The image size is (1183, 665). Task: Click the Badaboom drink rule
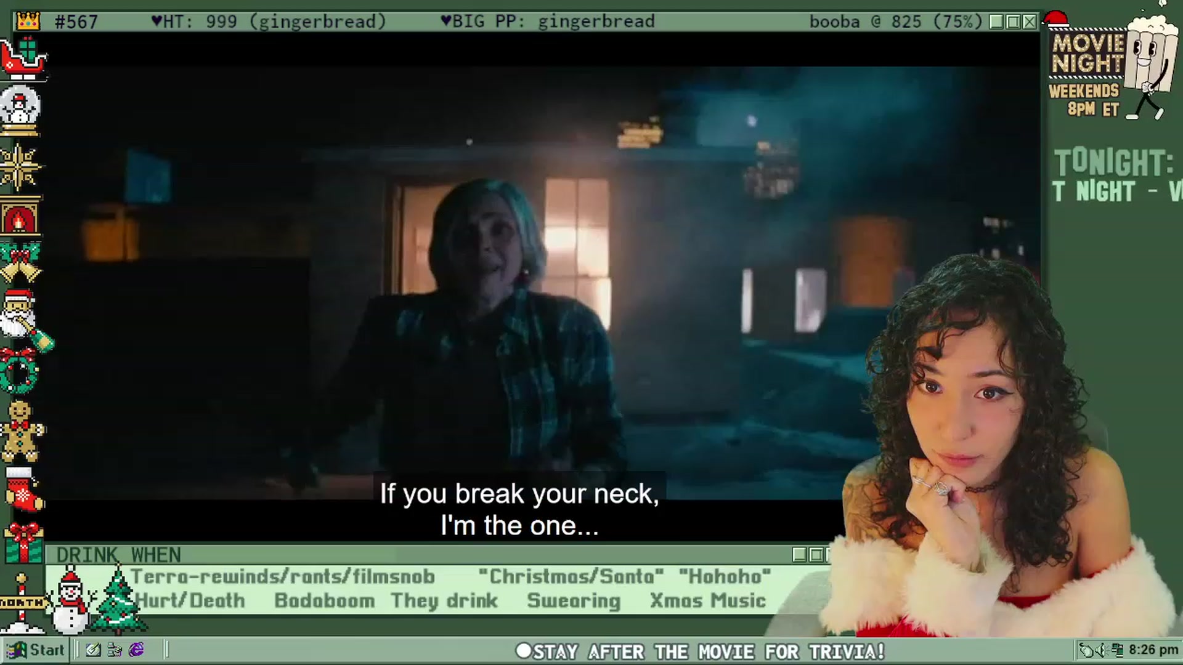(x=324, y=600)
